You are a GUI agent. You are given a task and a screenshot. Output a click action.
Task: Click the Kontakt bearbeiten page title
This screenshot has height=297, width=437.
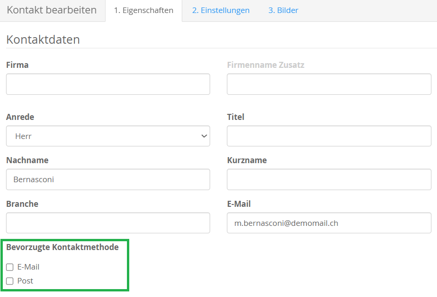(52, 10)
